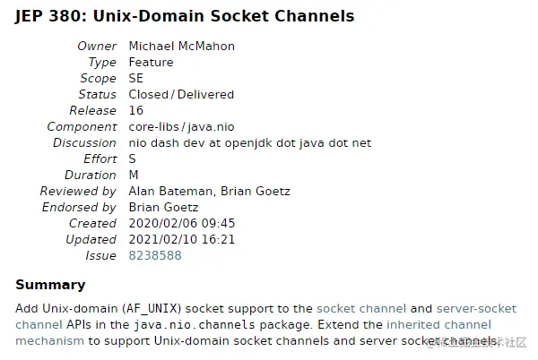Viewport: 538px width, 360px height.
Task: Click the 'Closed / Delivered' status value
Action: click(181, 95)
